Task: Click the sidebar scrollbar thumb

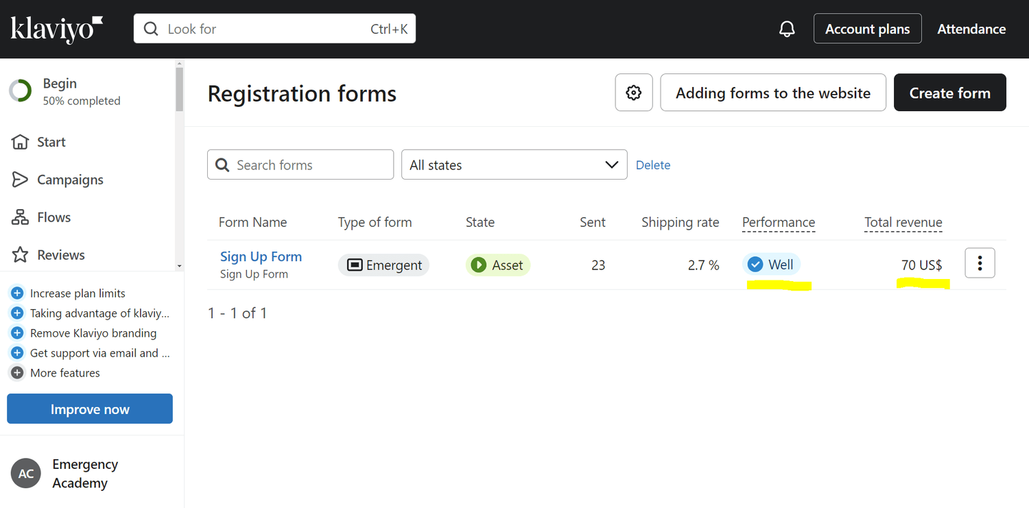Action: pos(180,89)
